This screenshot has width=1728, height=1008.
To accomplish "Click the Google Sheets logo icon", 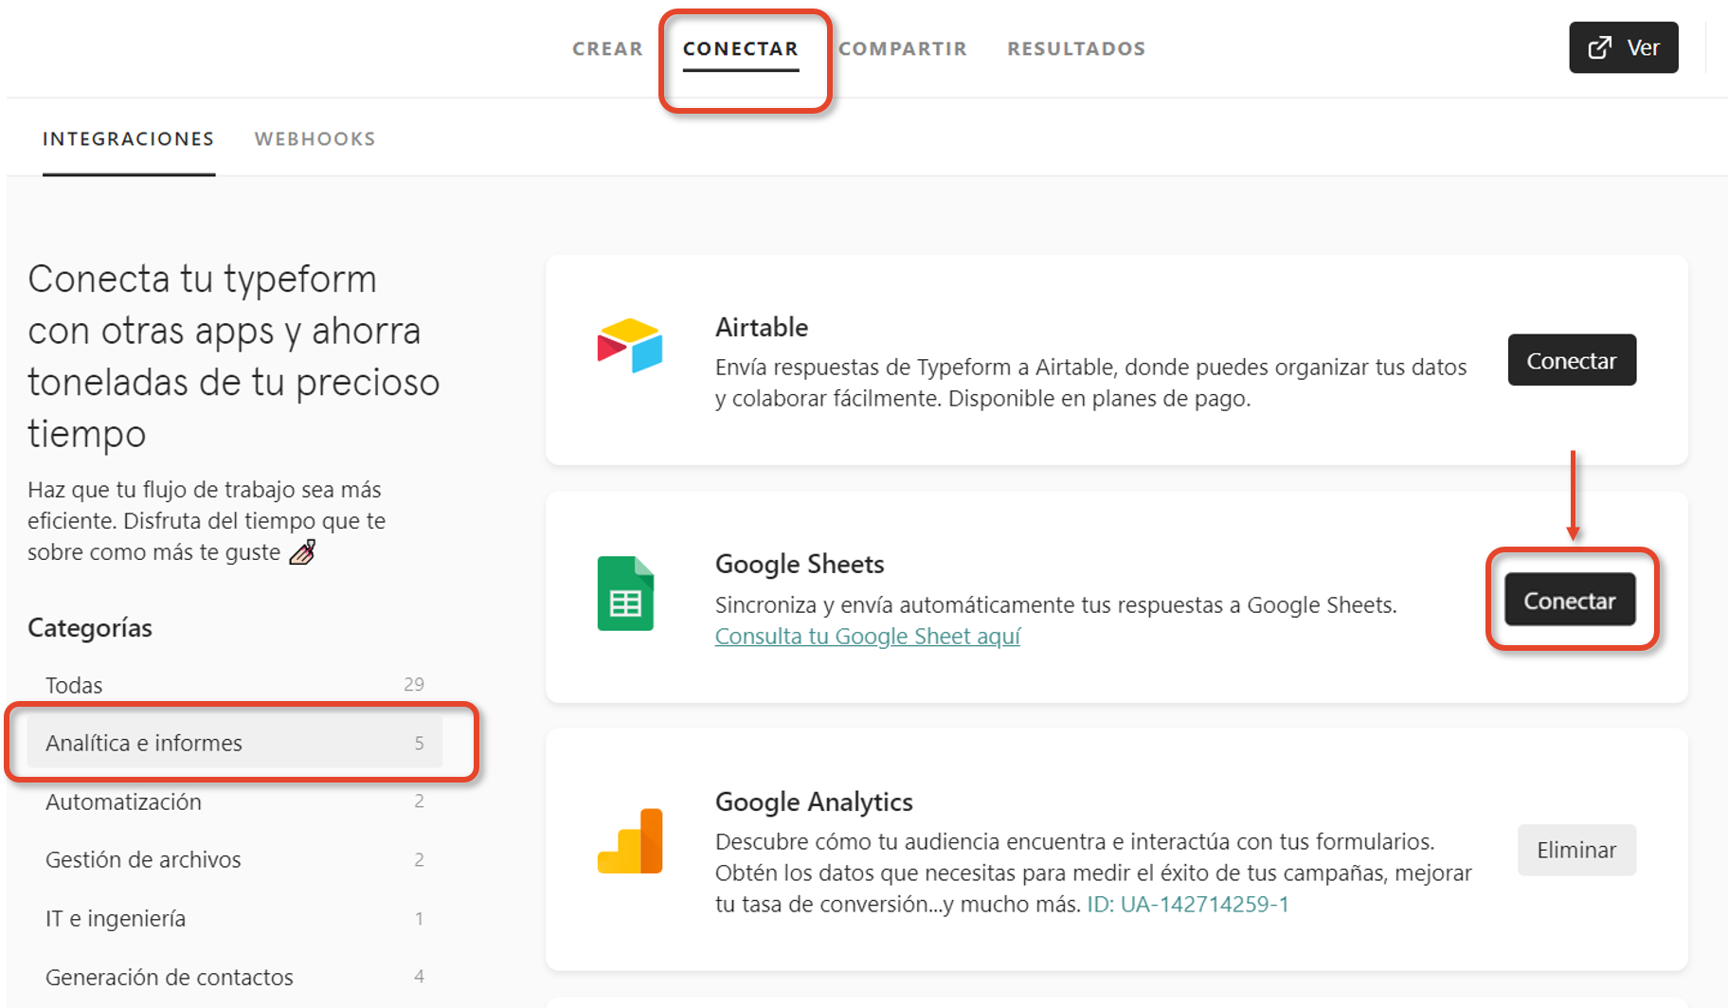I will 625,593.
